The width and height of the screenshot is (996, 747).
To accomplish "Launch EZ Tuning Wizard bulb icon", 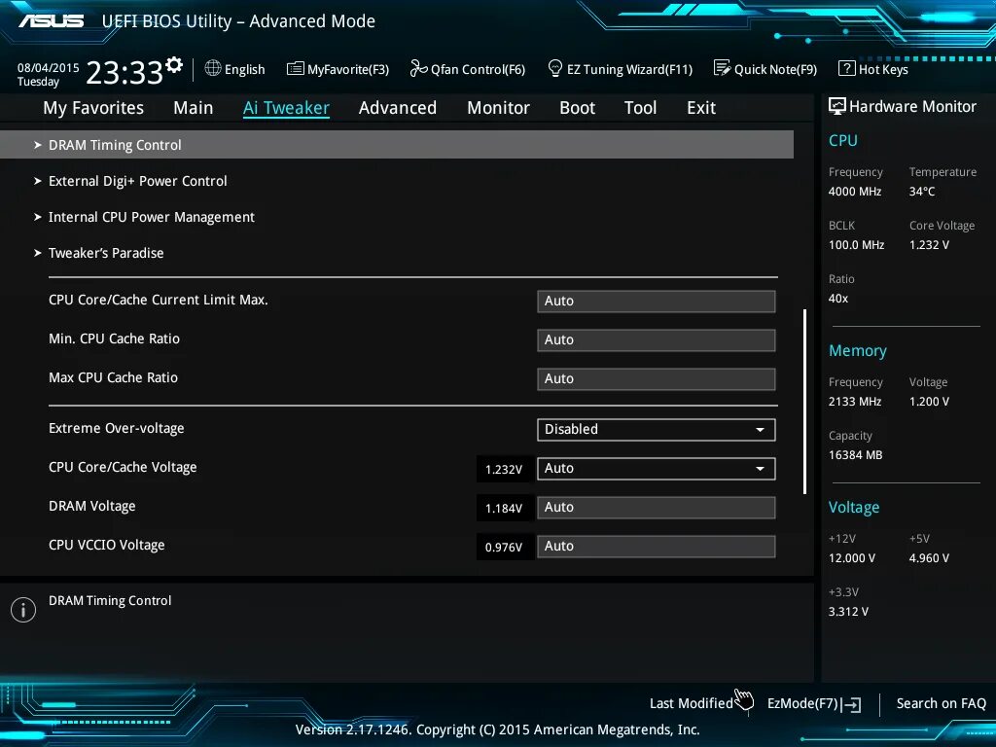I will [554, 68].
